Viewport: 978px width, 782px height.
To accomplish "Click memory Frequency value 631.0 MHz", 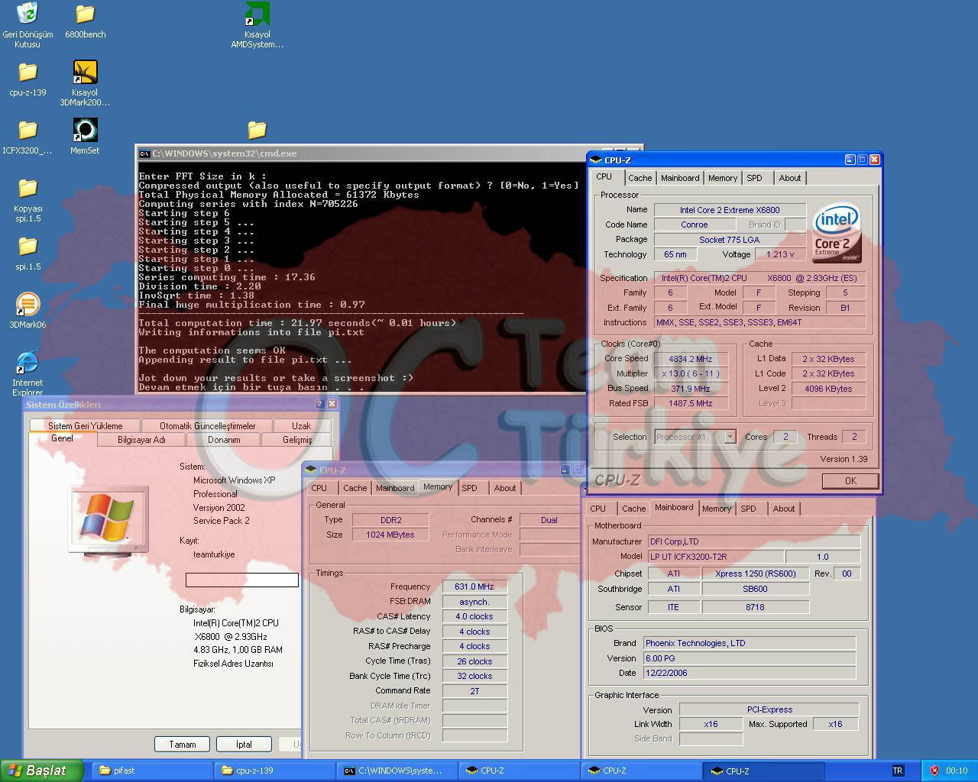I will click(474, 586).
